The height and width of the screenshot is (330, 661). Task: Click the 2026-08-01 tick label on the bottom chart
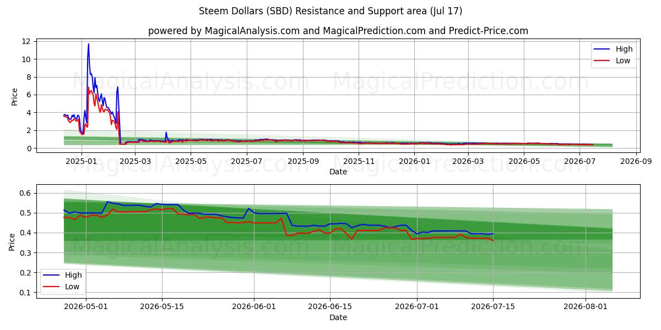click(x=584, y=307)
